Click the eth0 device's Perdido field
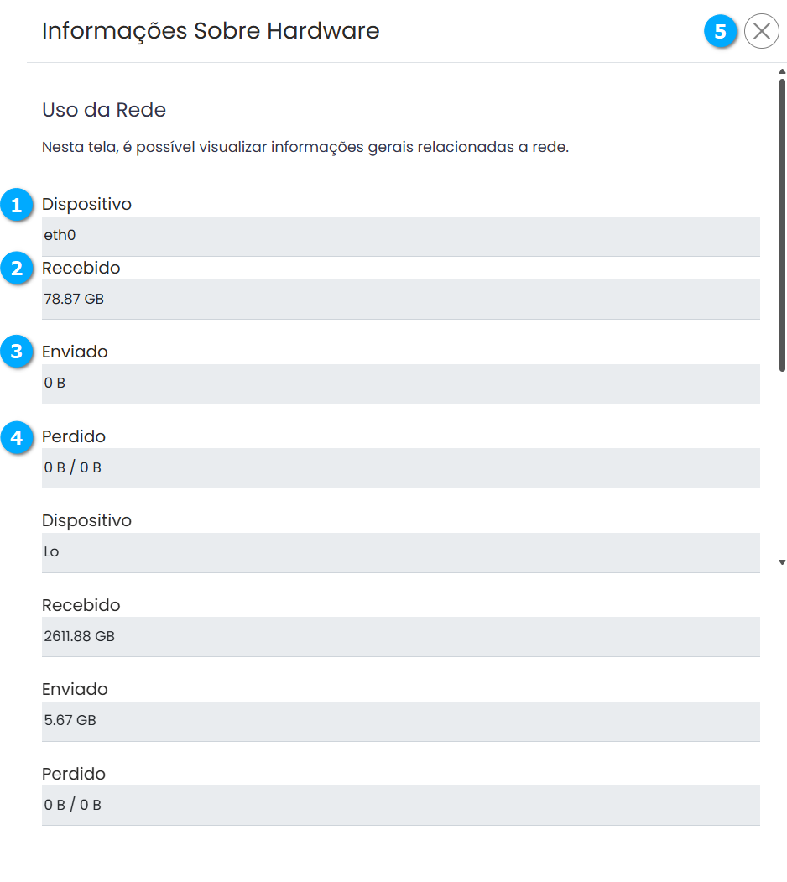 tap(400, 467)
